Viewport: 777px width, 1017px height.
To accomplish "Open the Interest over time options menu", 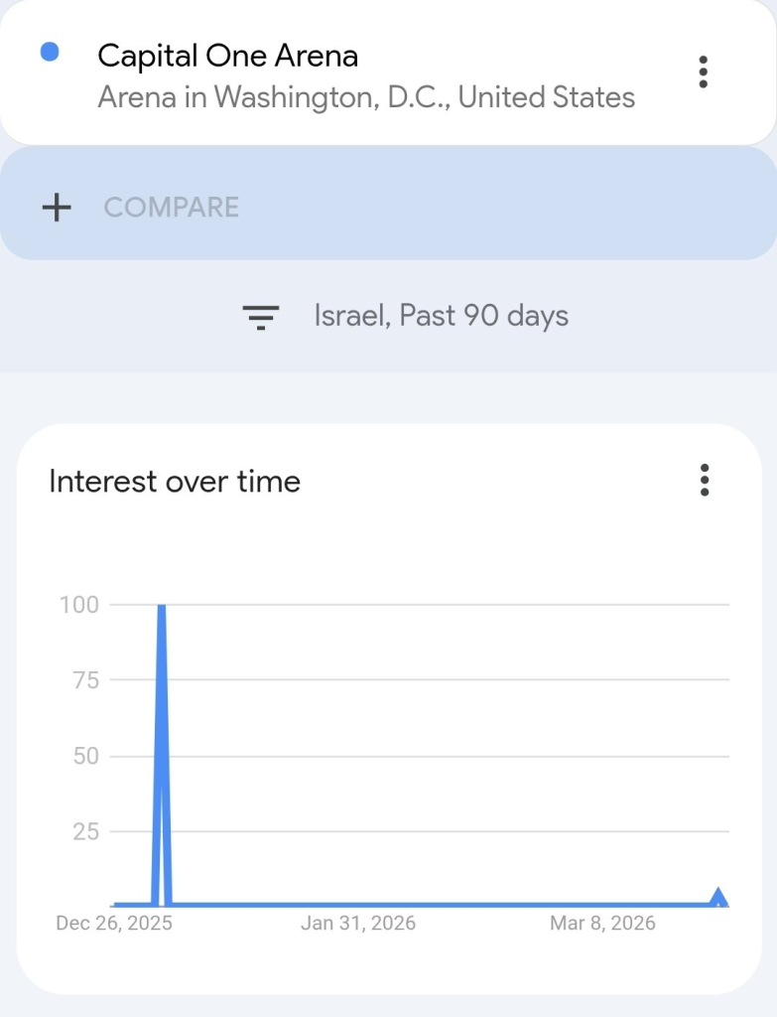I will tap(705, 480).
